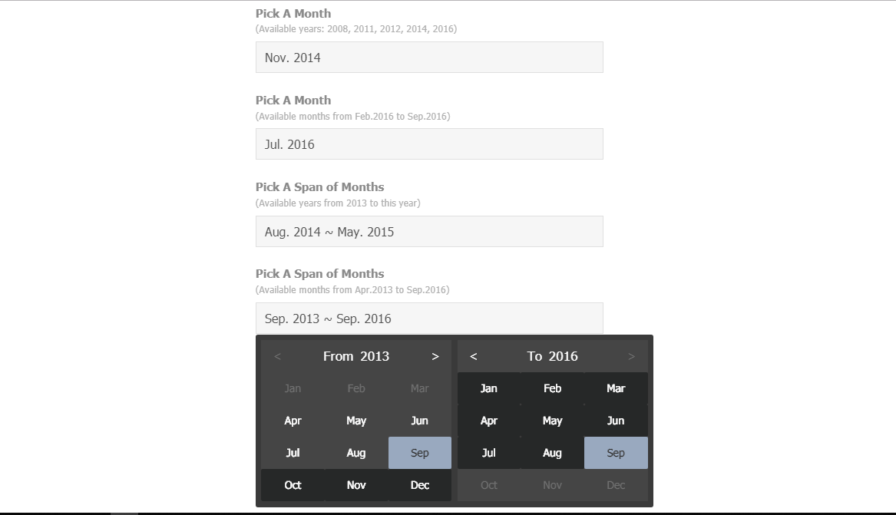Select May in the From 2013 panel
This screenshot has height=515, width=896.
(356, 421)
